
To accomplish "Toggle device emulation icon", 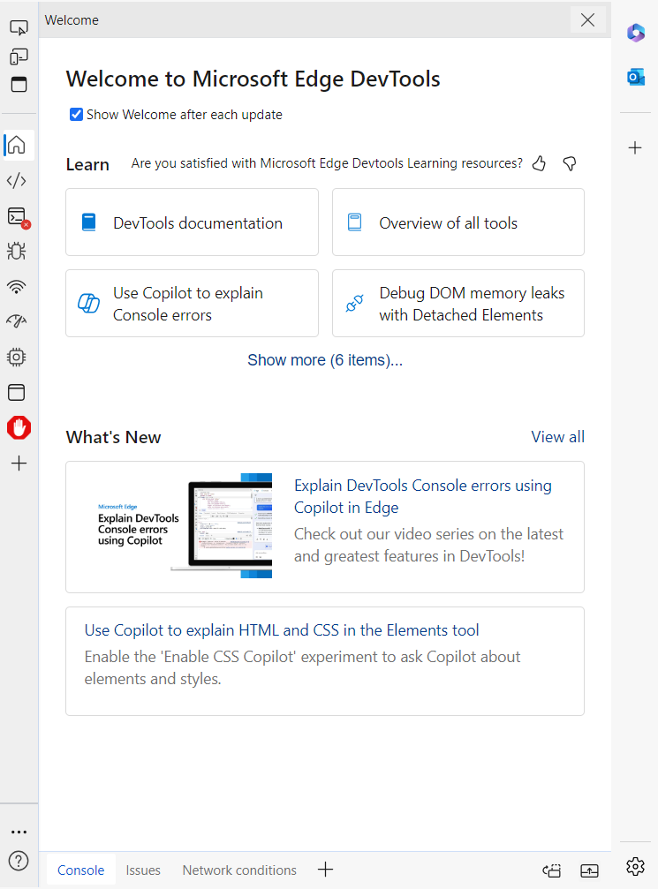I will (x=19, y=57).
